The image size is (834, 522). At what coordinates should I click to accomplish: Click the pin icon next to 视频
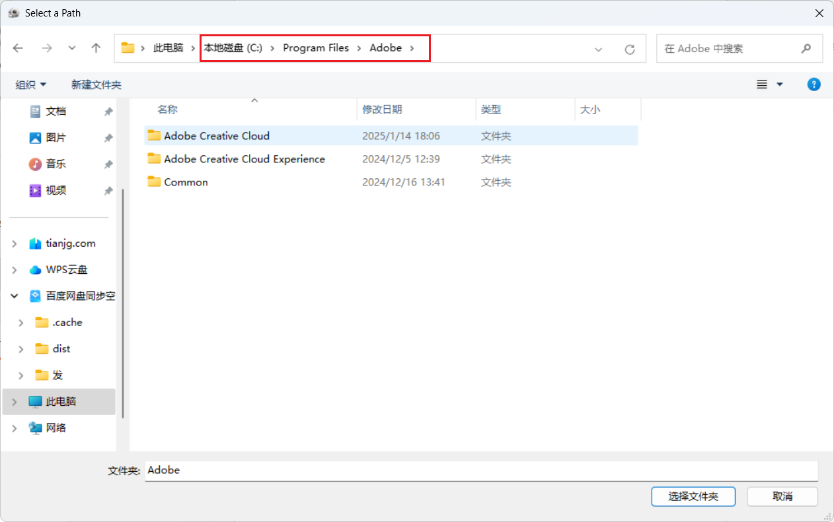[x=108, y=191]
